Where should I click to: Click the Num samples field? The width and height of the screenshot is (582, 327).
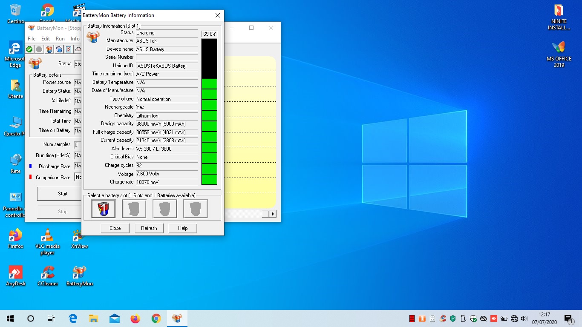tap(78, 145)
